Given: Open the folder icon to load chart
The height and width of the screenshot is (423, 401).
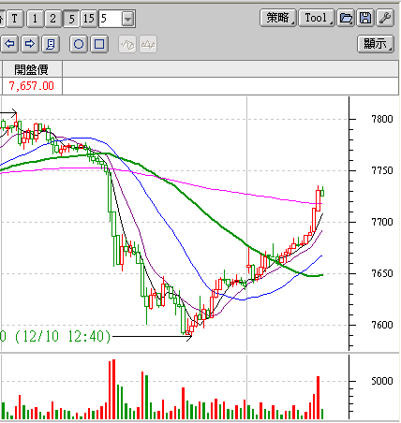Looking at the screenshot, I should click(x=346, y=18).
